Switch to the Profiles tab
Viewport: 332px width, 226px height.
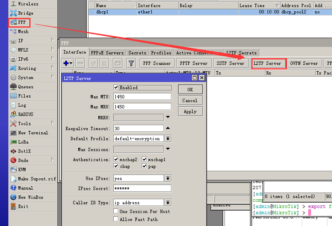pyautogui.click(x=161, y=53)
